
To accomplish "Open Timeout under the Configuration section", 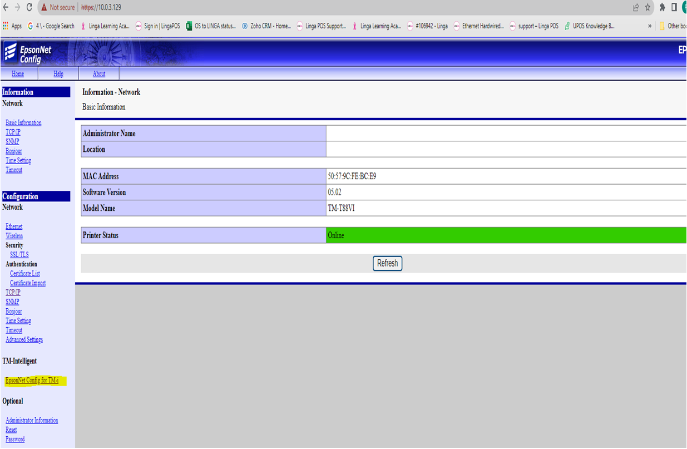I will pos(14,330).
